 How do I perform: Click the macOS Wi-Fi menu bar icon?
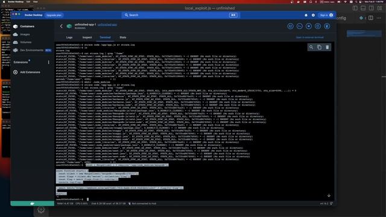pyautogui.click(x=345, y=2)
